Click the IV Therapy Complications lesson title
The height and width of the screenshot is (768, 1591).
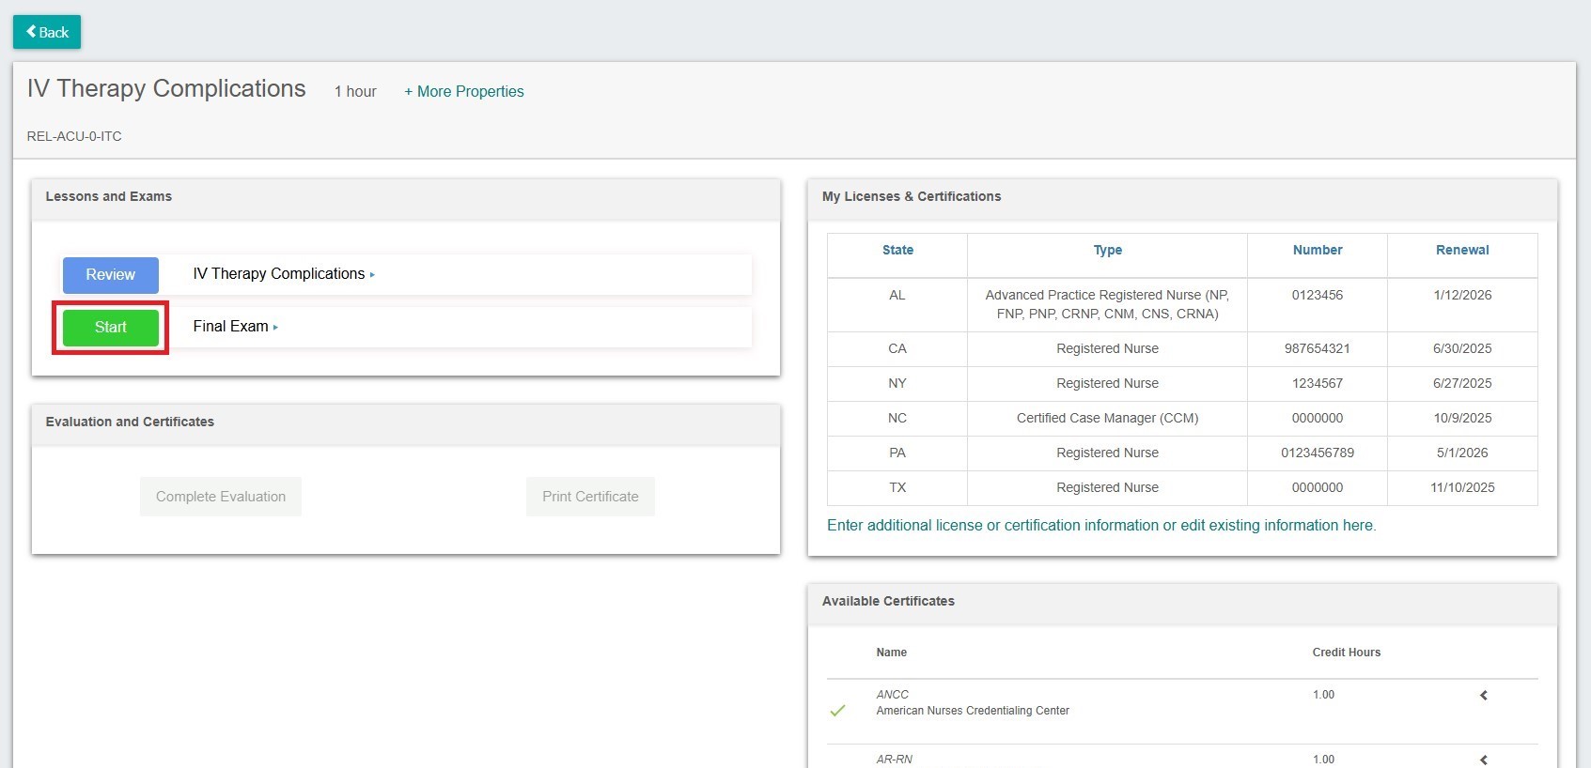[x=278, y=274]
